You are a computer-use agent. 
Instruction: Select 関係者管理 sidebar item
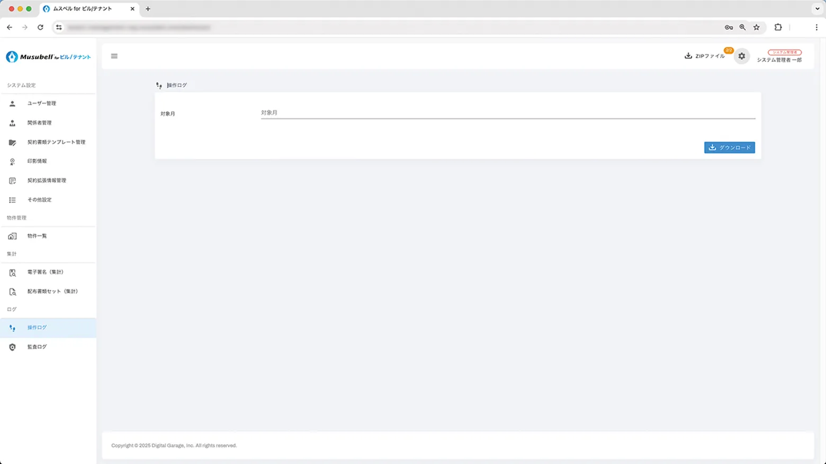point(39,123)
